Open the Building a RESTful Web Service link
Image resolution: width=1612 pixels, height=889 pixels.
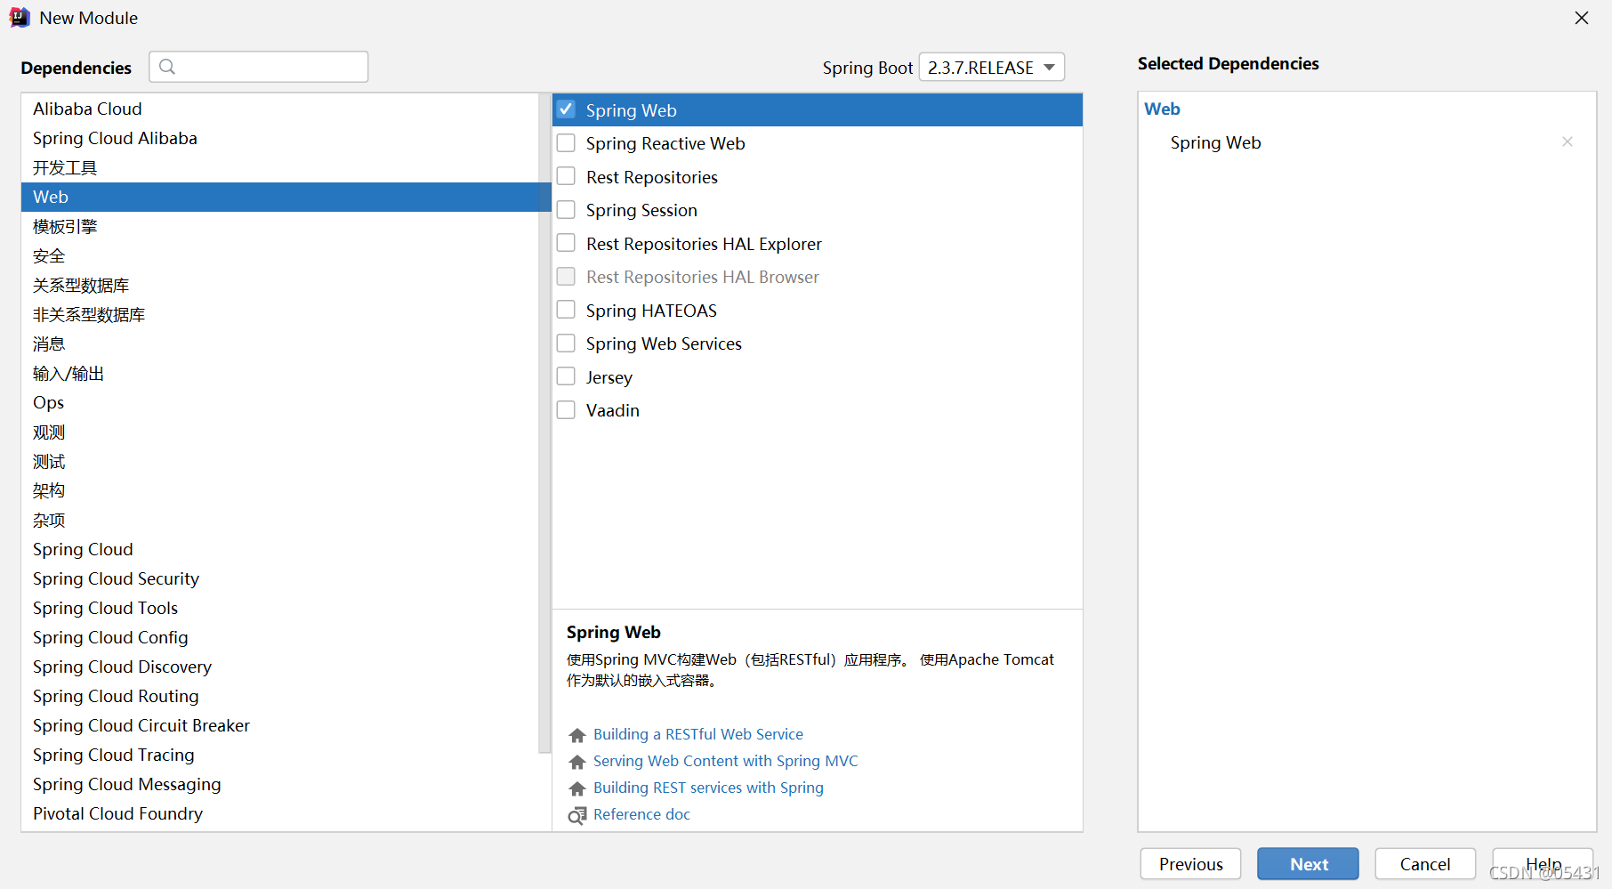click(698, 734)
